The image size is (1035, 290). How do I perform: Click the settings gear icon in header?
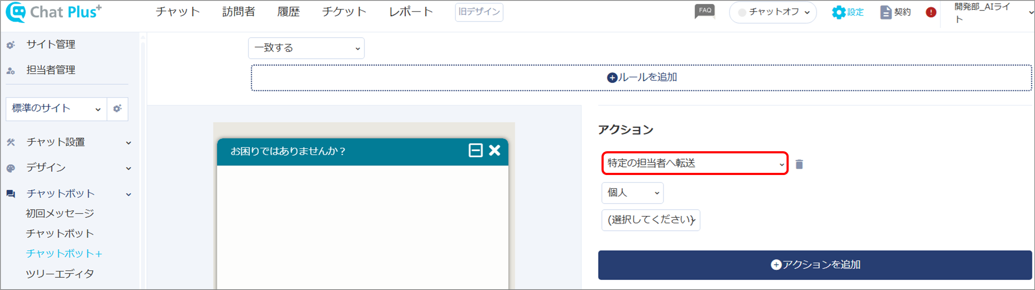839,12
